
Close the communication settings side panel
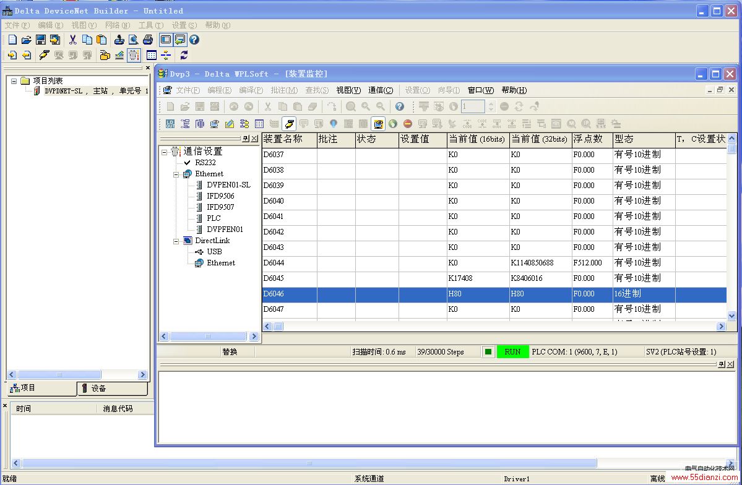254,139
